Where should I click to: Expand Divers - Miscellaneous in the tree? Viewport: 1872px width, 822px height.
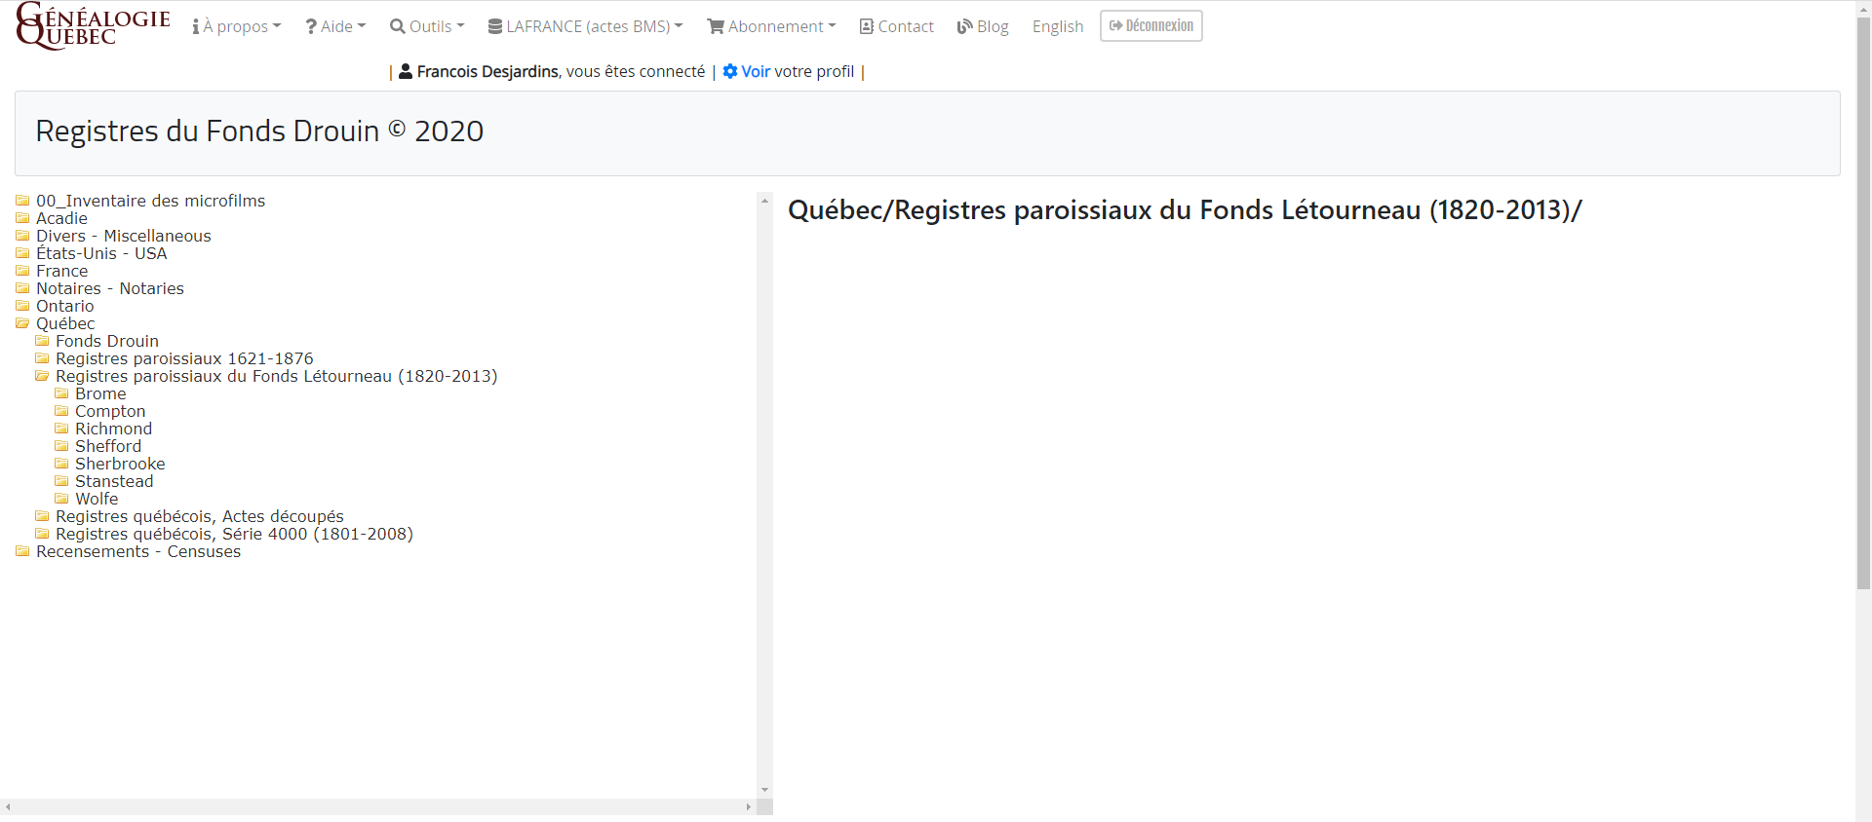123,236
